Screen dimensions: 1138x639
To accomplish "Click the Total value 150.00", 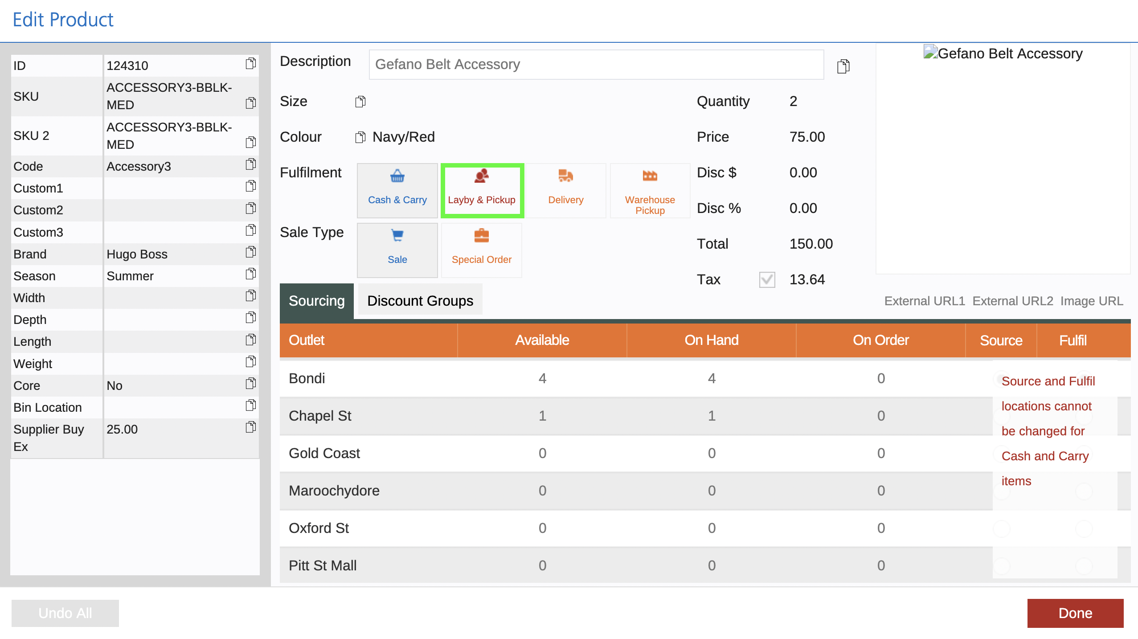I will click(811, 244).
